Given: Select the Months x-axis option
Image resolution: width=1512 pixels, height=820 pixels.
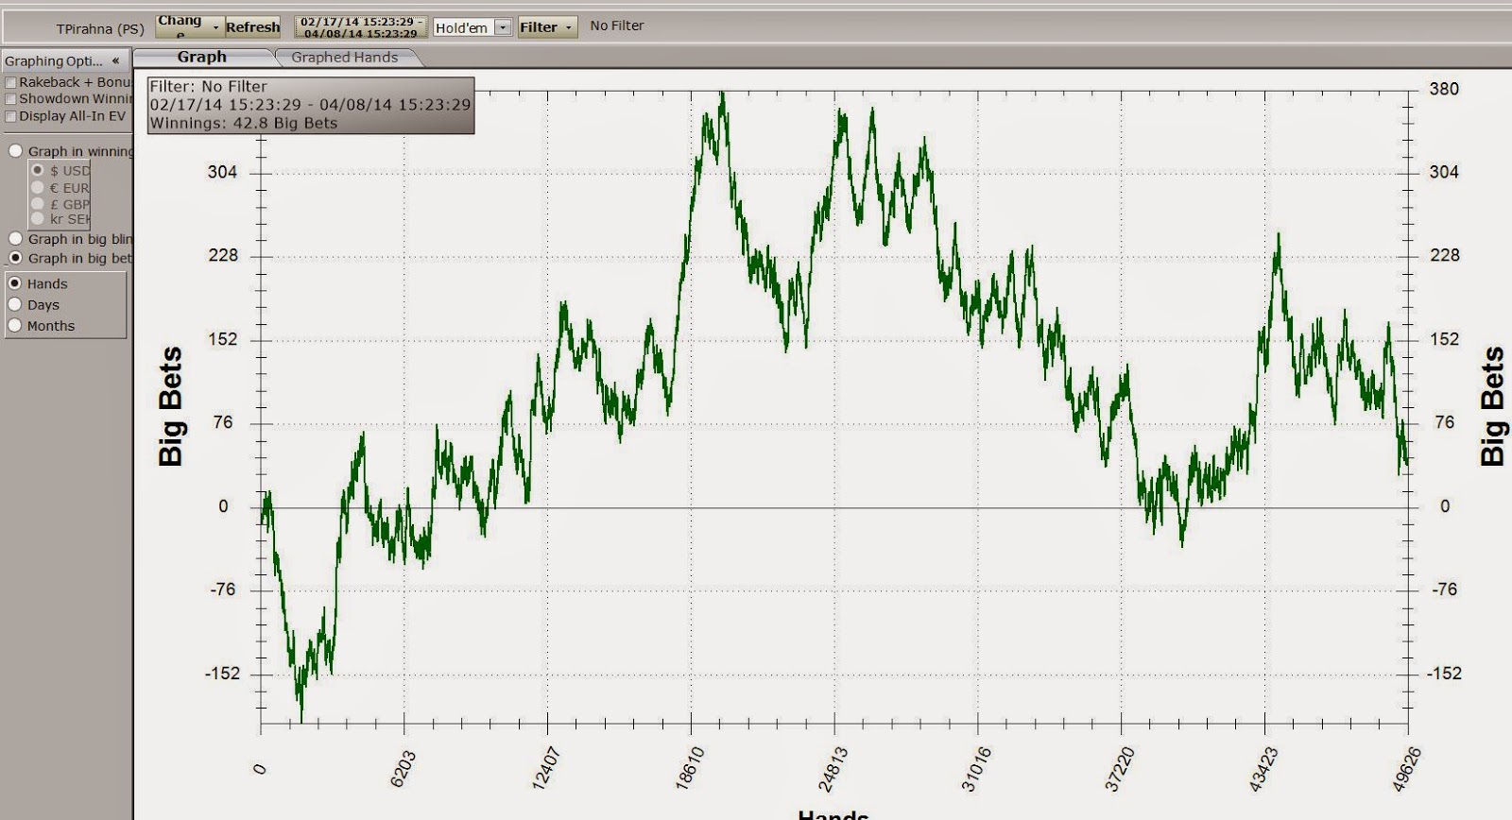Looking at the screenshot, I should tap(15, 325).
